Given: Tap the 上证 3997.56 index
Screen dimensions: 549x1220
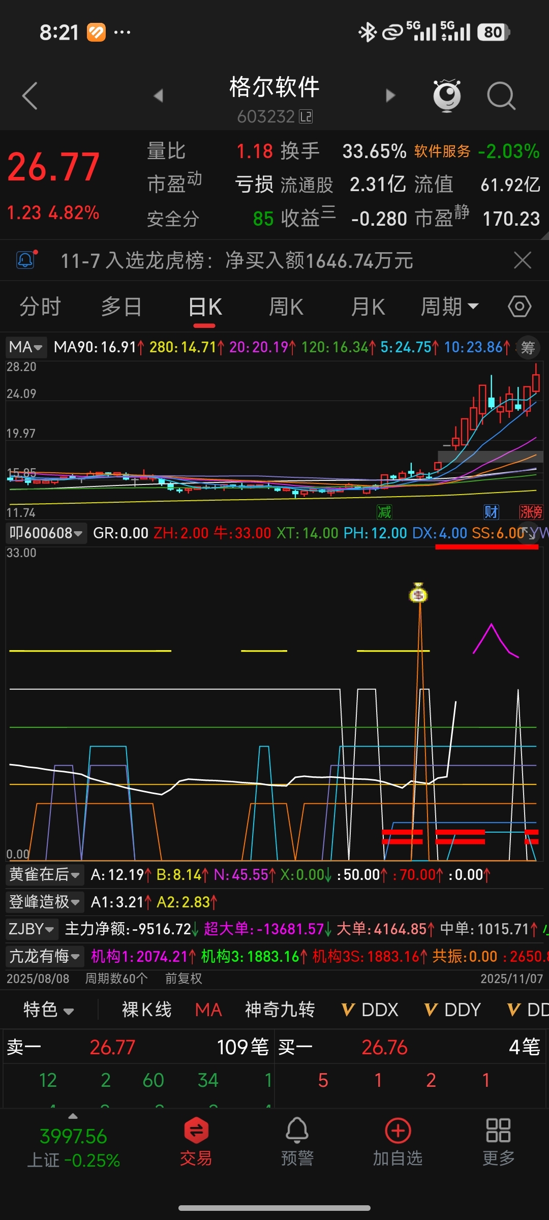Looking at the screenshot, I should pyautogui.click(x=73, y=1137).
